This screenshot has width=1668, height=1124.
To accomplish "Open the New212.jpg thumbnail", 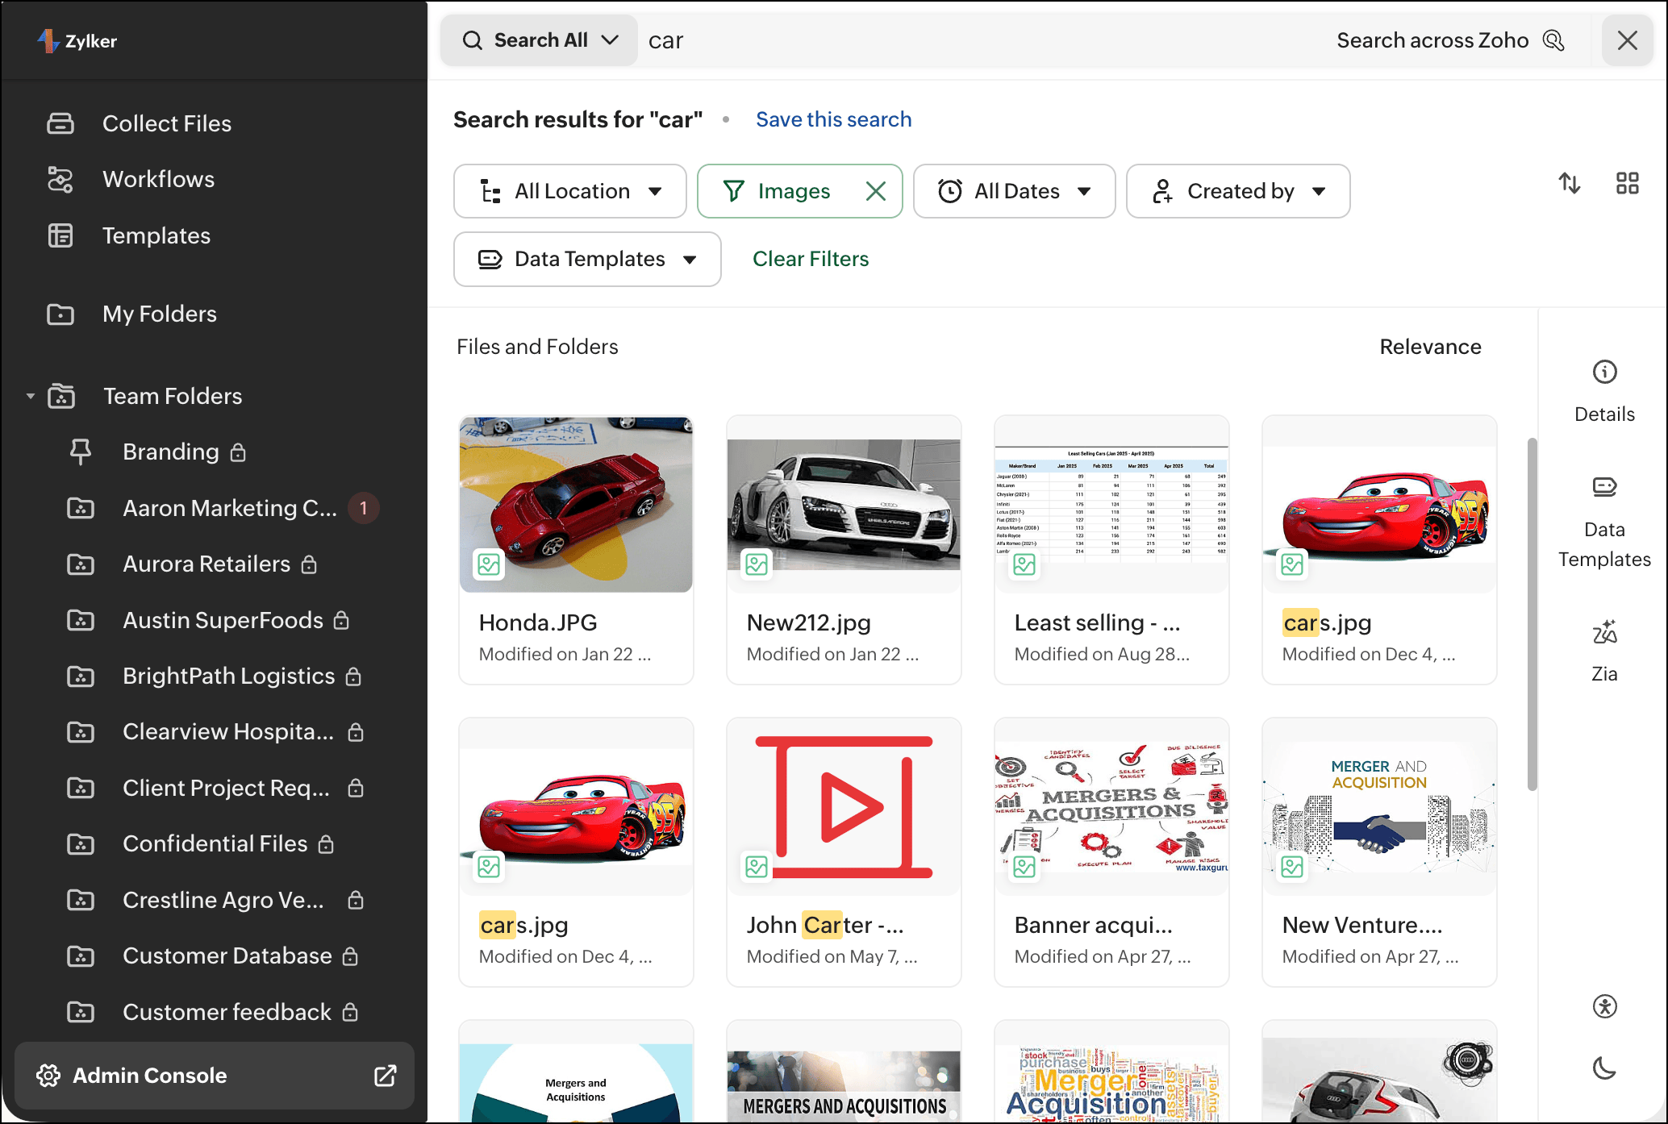I will (x=844, y=505).
